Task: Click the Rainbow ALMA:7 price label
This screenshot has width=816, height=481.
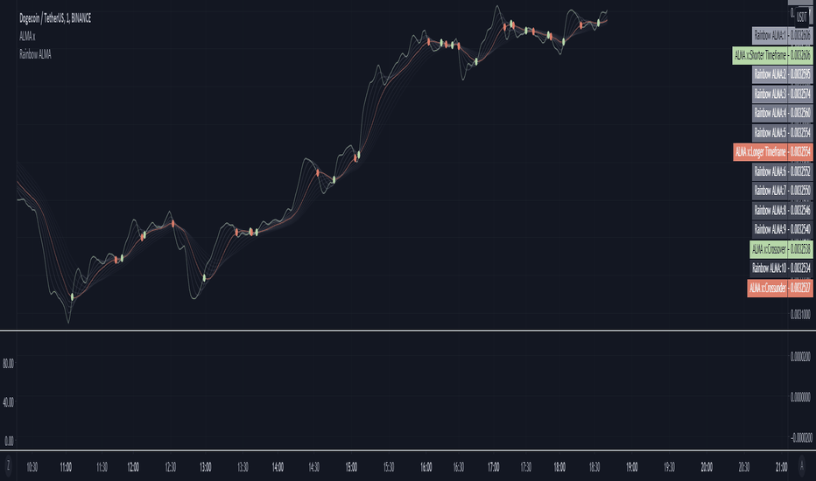Action: click(x=782, y=191)
